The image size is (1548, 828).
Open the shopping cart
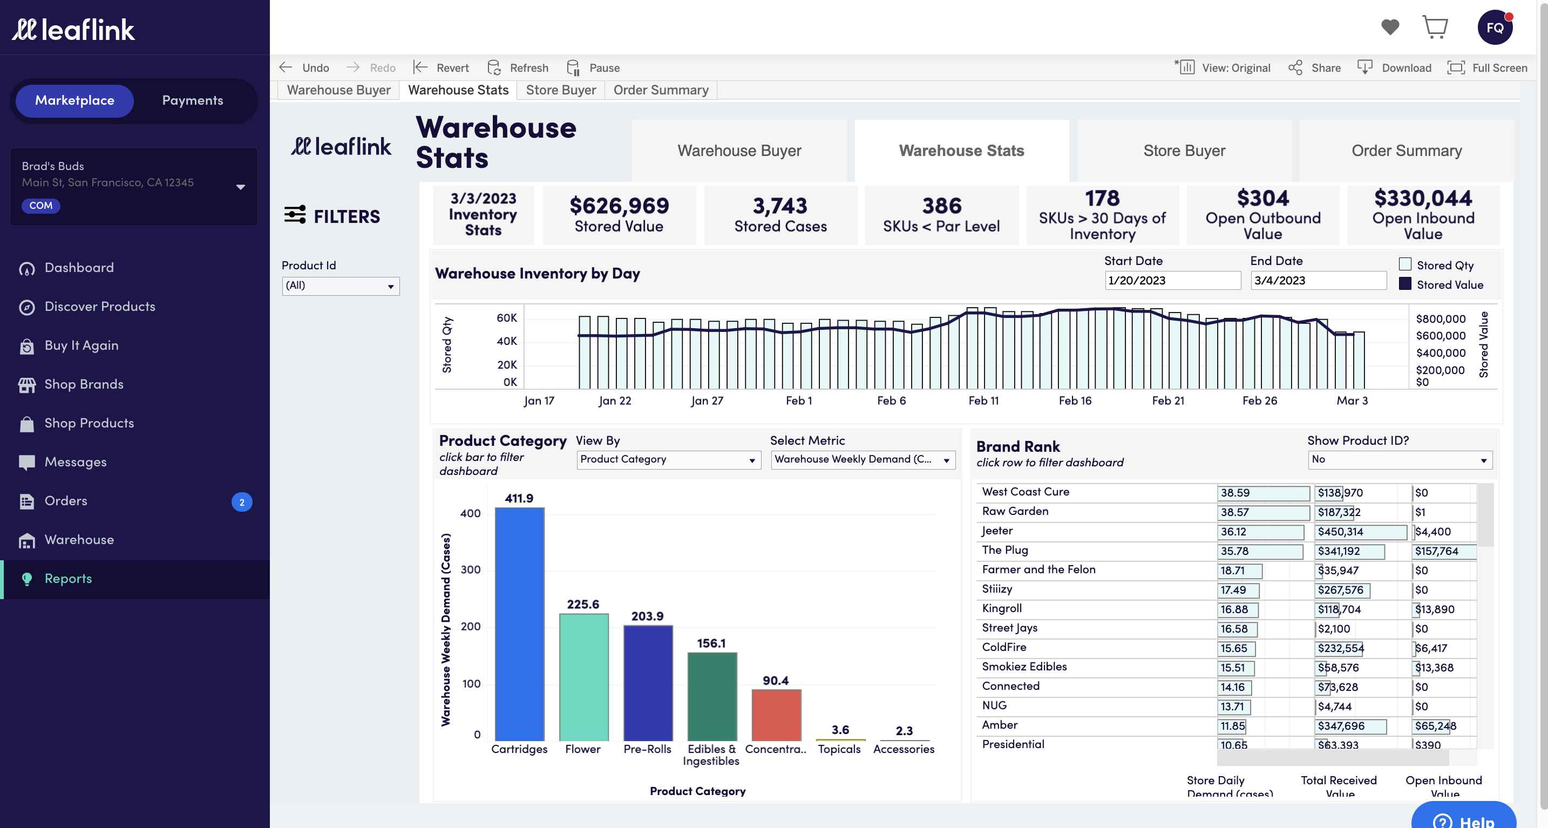coord(1435,27)
